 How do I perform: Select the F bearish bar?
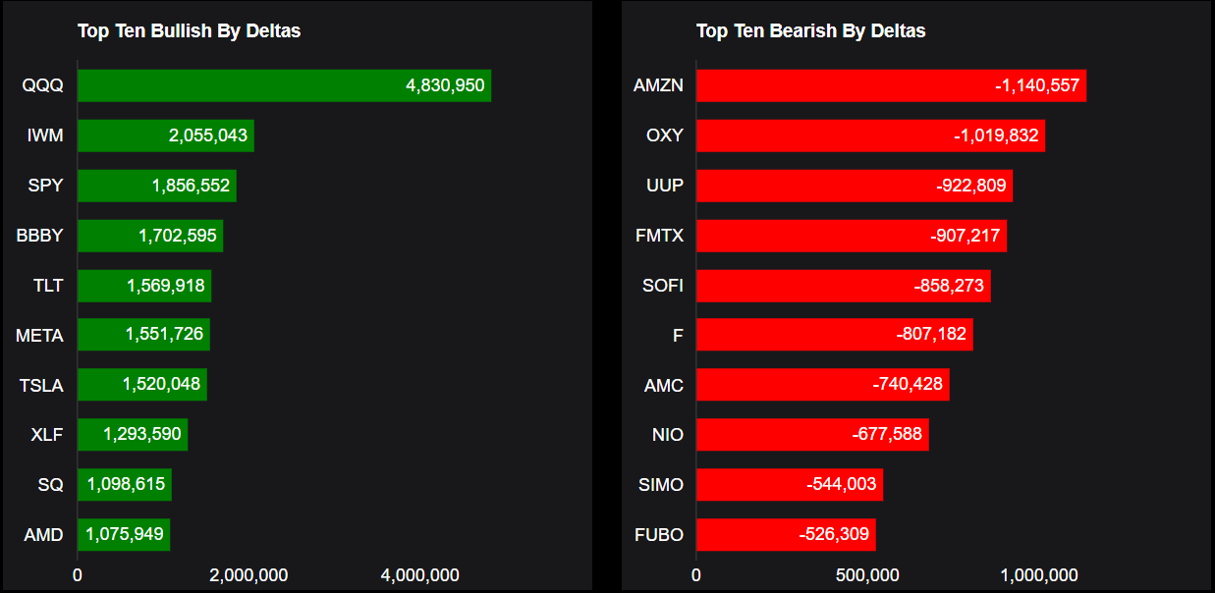pyautogui.click(x=835, y=335)
